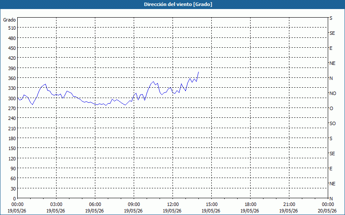The width and height of the screenshot is (345, 215).
Task: Click the 19/05/26 date under 12:00
Action: (x=172, y=211)
